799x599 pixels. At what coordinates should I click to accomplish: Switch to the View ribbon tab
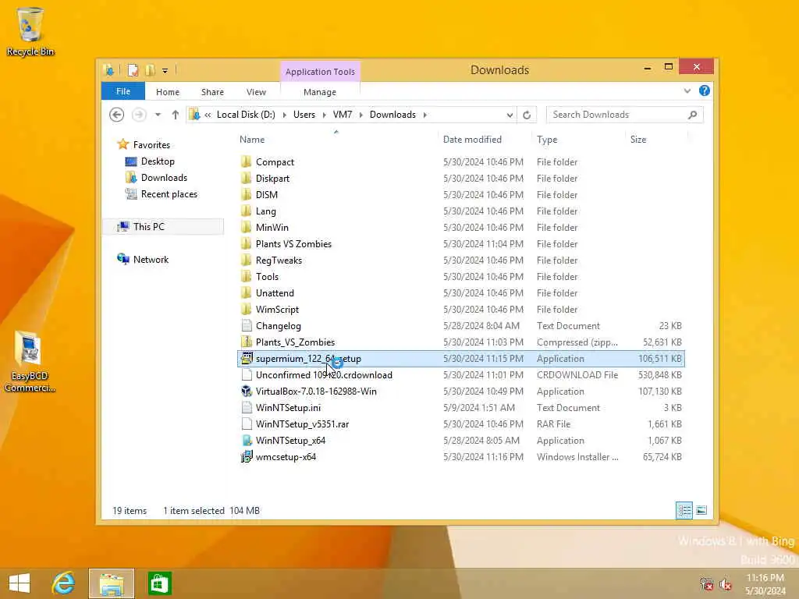coord(256,92)
